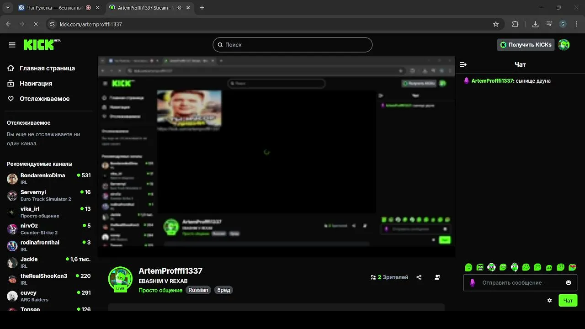Open recommended channel vika_irl

48,212
